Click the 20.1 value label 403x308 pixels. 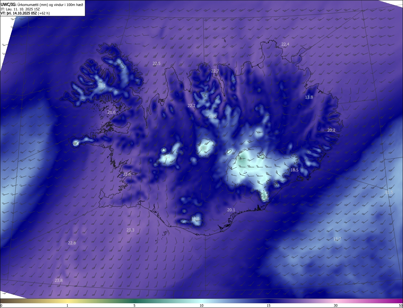coord(231,210)
